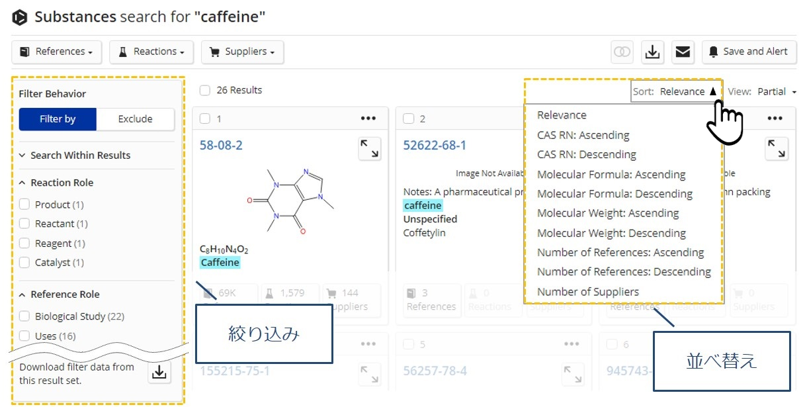Open the References dropdown

pos(56,52)
